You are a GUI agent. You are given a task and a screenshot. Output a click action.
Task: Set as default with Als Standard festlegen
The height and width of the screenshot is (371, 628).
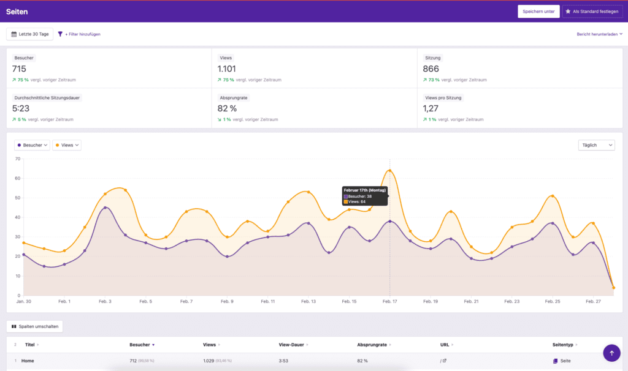pos(592,11)
